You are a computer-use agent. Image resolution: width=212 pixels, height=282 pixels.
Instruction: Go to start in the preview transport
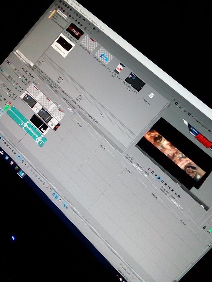tap(169, 187)
